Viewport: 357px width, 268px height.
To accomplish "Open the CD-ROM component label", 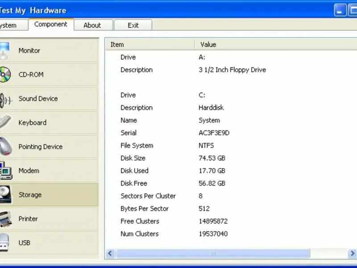I will 31,75.
